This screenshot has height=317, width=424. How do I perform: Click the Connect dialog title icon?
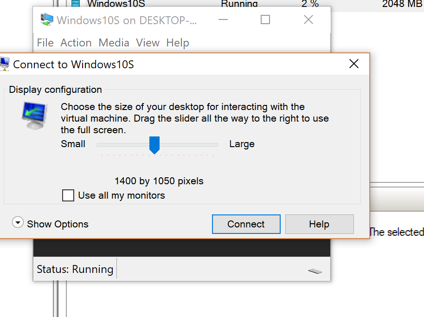tap(4, 64)
